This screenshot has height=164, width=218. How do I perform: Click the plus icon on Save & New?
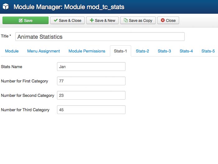92,20
